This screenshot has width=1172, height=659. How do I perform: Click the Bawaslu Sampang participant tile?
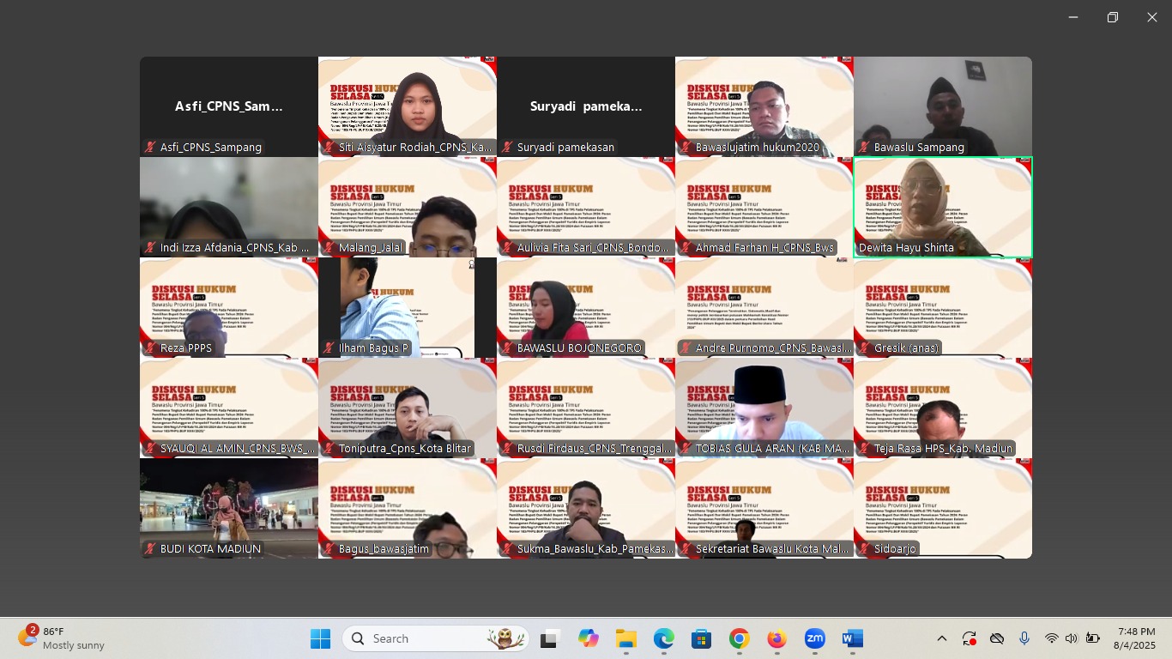pyautogui.click(x=942, y=106)
